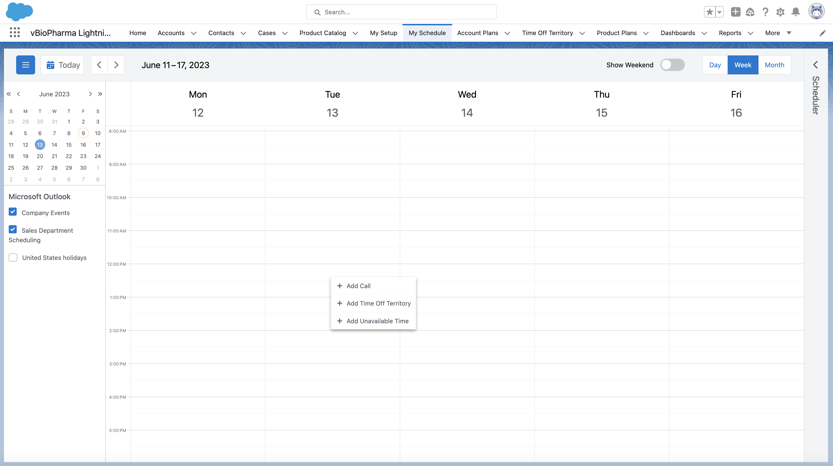Open the global actions plus icon
This screenshot has width=833, height=466.
click(735, 12)
